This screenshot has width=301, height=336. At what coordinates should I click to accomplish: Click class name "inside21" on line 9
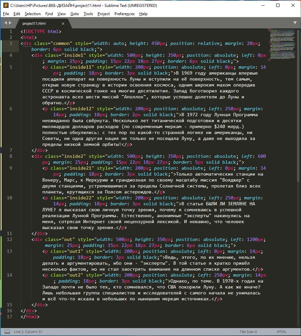[80, 168]
